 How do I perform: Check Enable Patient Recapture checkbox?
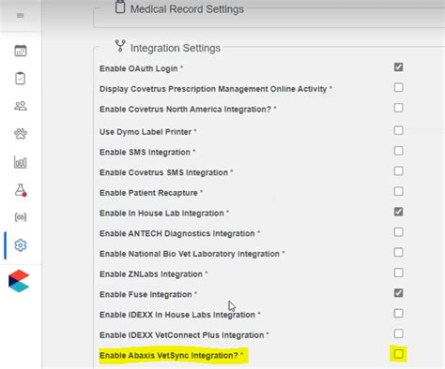(398, 191)
